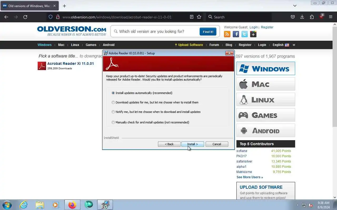The image size is (337, 210).
Task: Select Notify me before downloading updates
Action: click(156, 112)
